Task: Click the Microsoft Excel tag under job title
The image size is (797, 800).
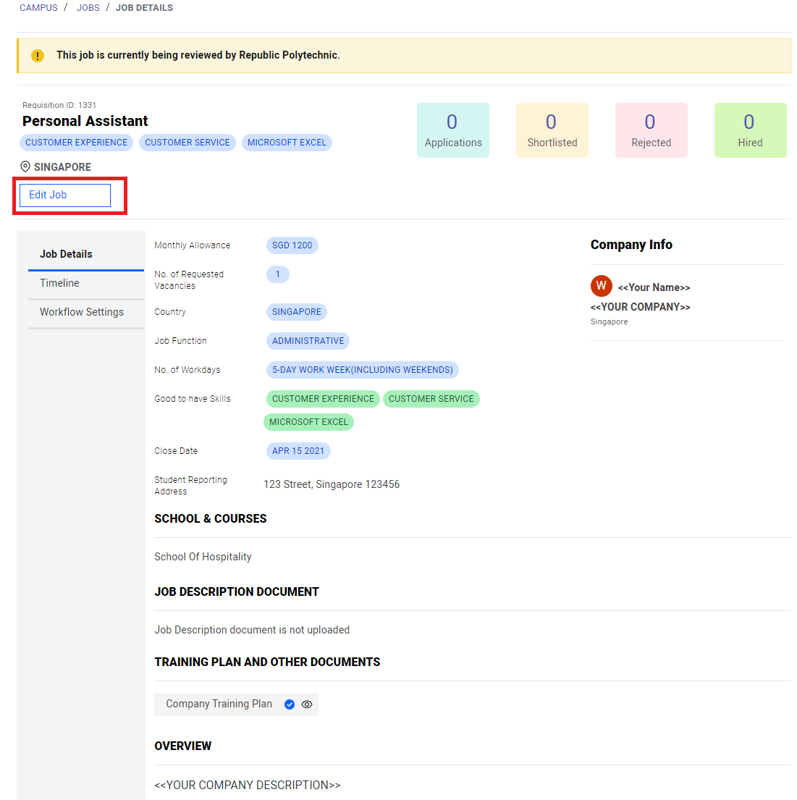Action: 287,143
